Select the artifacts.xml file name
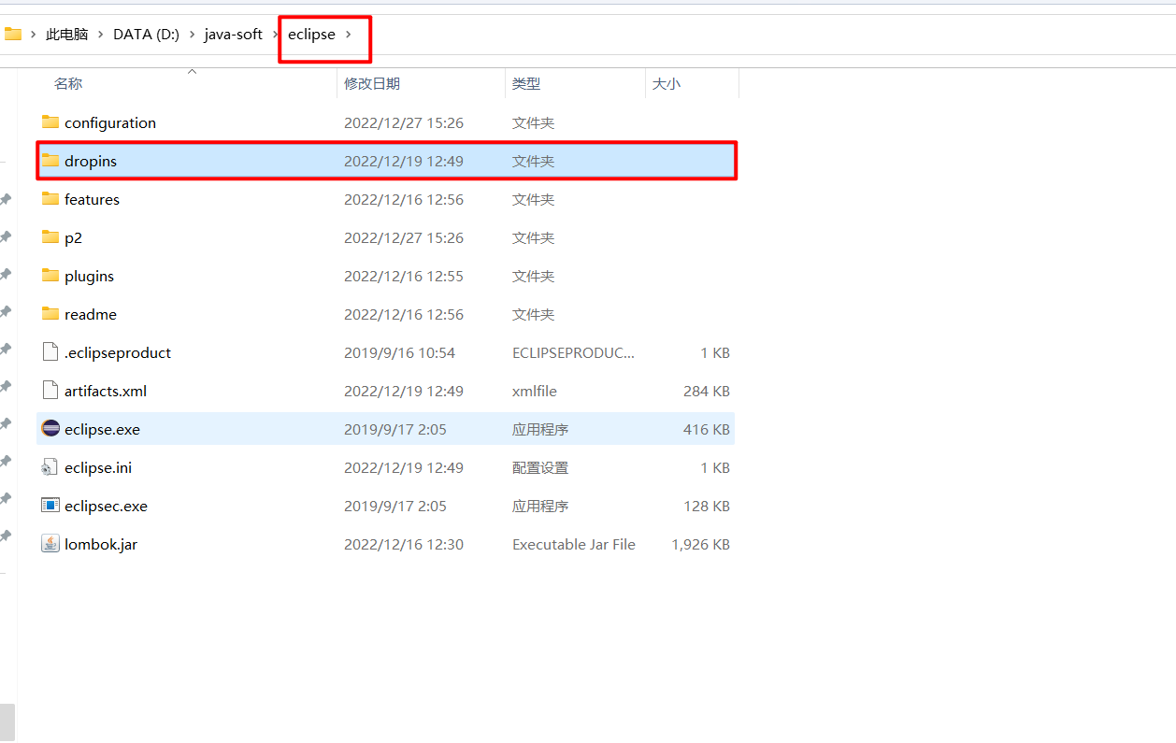This screenshot has height=743, width=1176. [x=106, y=391]
